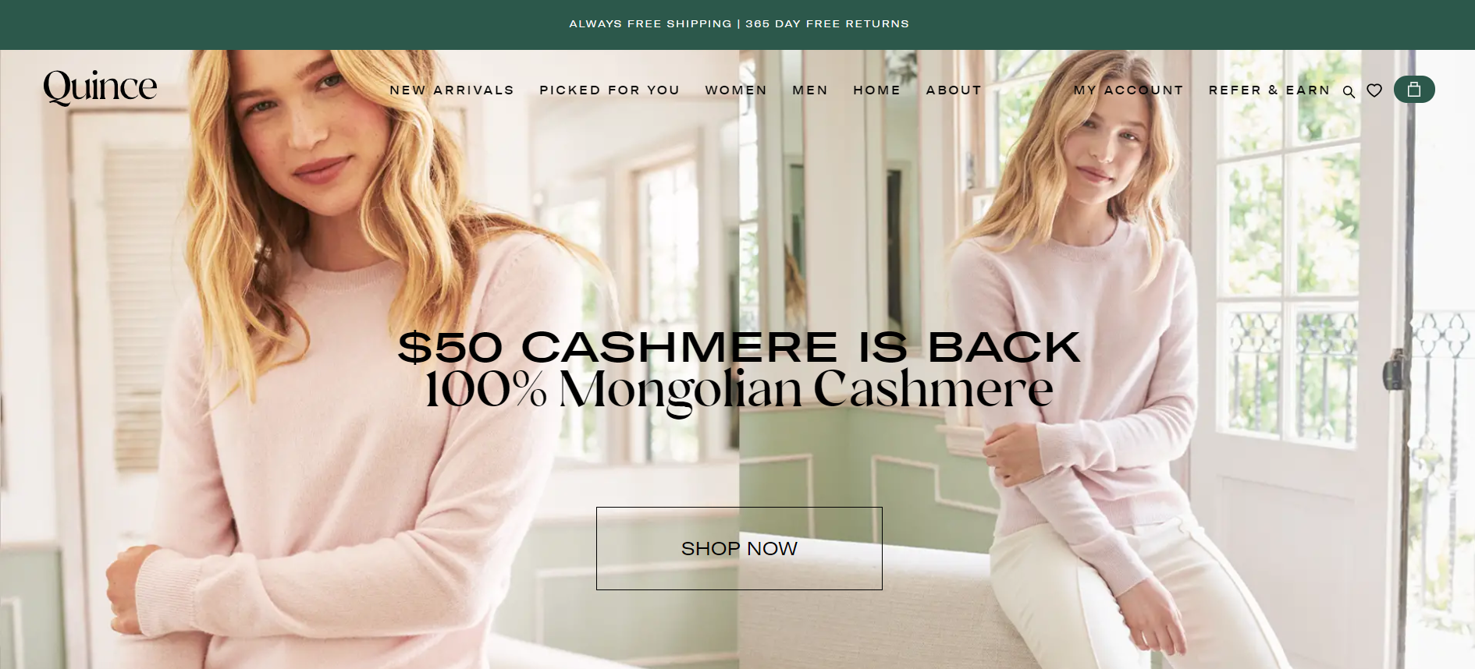Go to My Account
1475x669 pixels.
[x=1128, y=90]
